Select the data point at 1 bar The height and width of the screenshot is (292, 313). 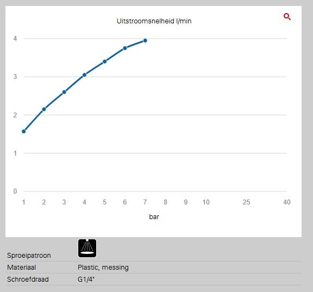[x=24, y=132]
